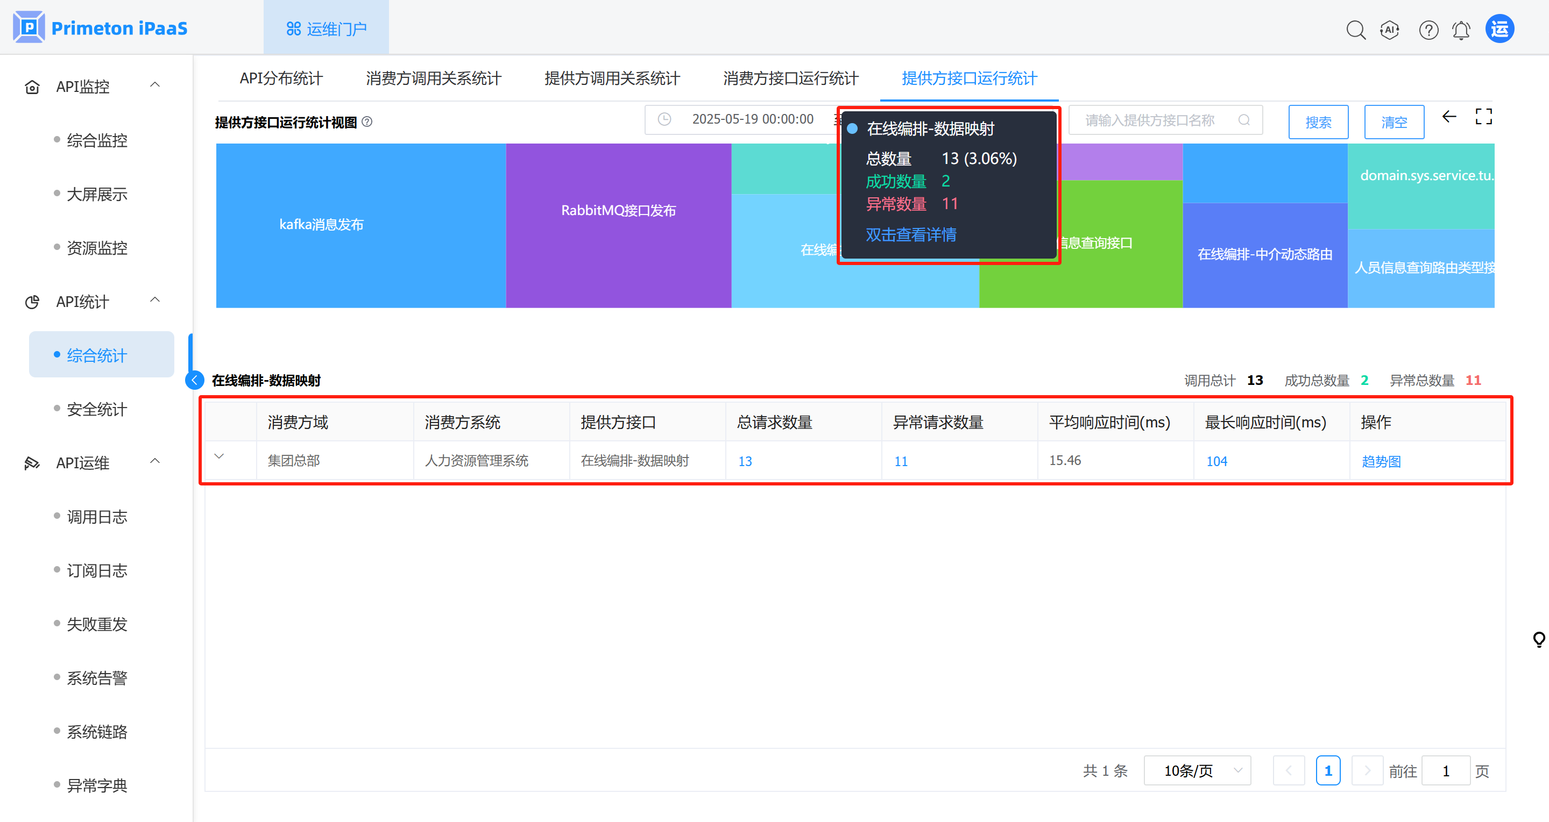Screen dimensions: 1549x822
Task: Switch to 消费方接口运行统计 tab
Action: coord(790,78)
